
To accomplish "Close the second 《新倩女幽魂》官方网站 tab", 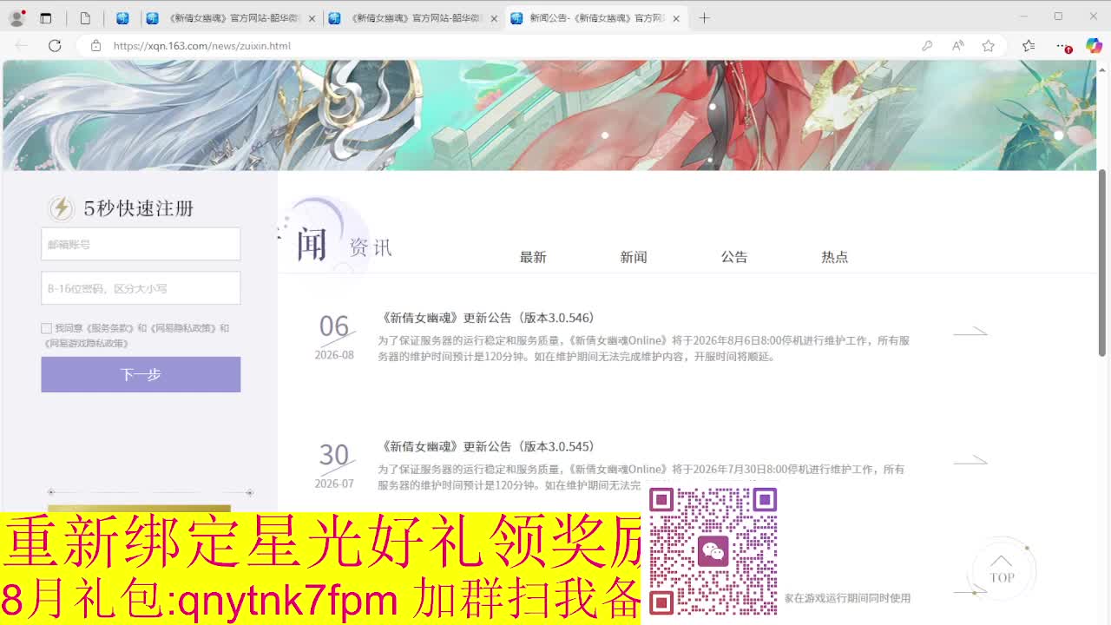I will point(494,18).
